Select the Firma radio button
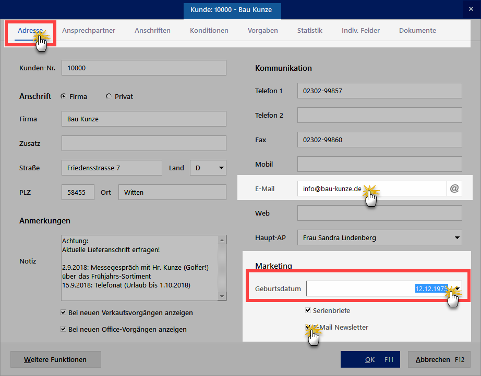Screen dimensions: 481x376 pyautogui.click(x=63, y=96)
